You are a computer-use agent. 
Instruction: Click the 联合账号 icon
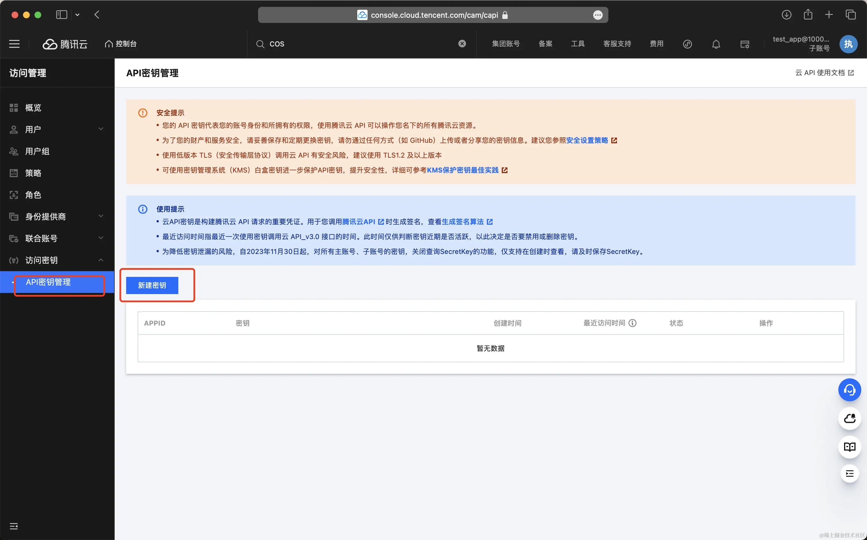tap(13, 238)
